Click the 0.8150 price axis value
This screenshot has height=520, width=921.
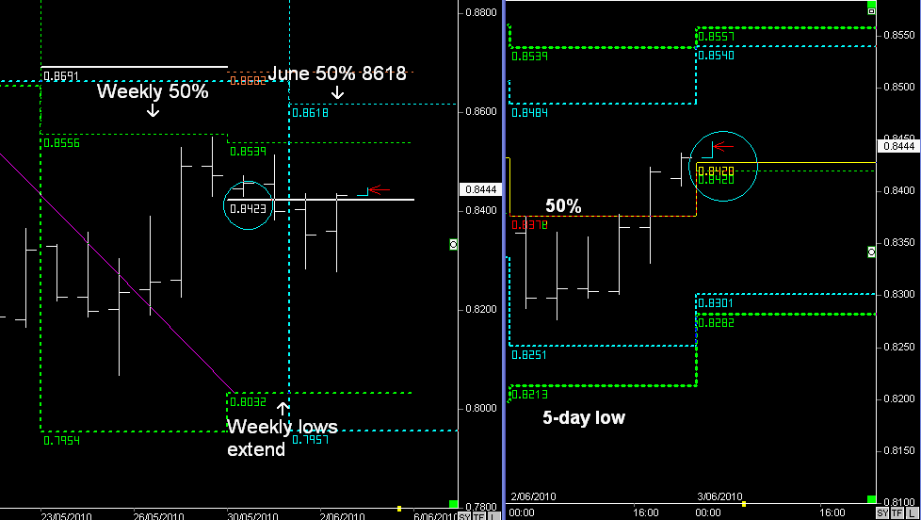pos(900,450)
